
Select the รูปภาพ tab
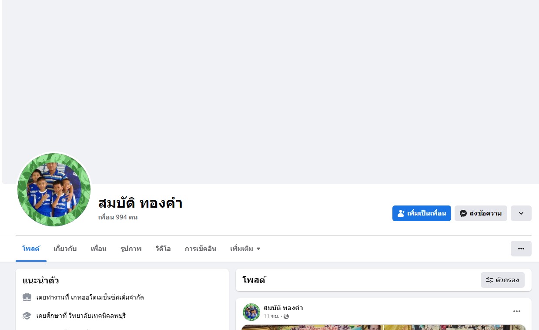click(x=131, y=249)
